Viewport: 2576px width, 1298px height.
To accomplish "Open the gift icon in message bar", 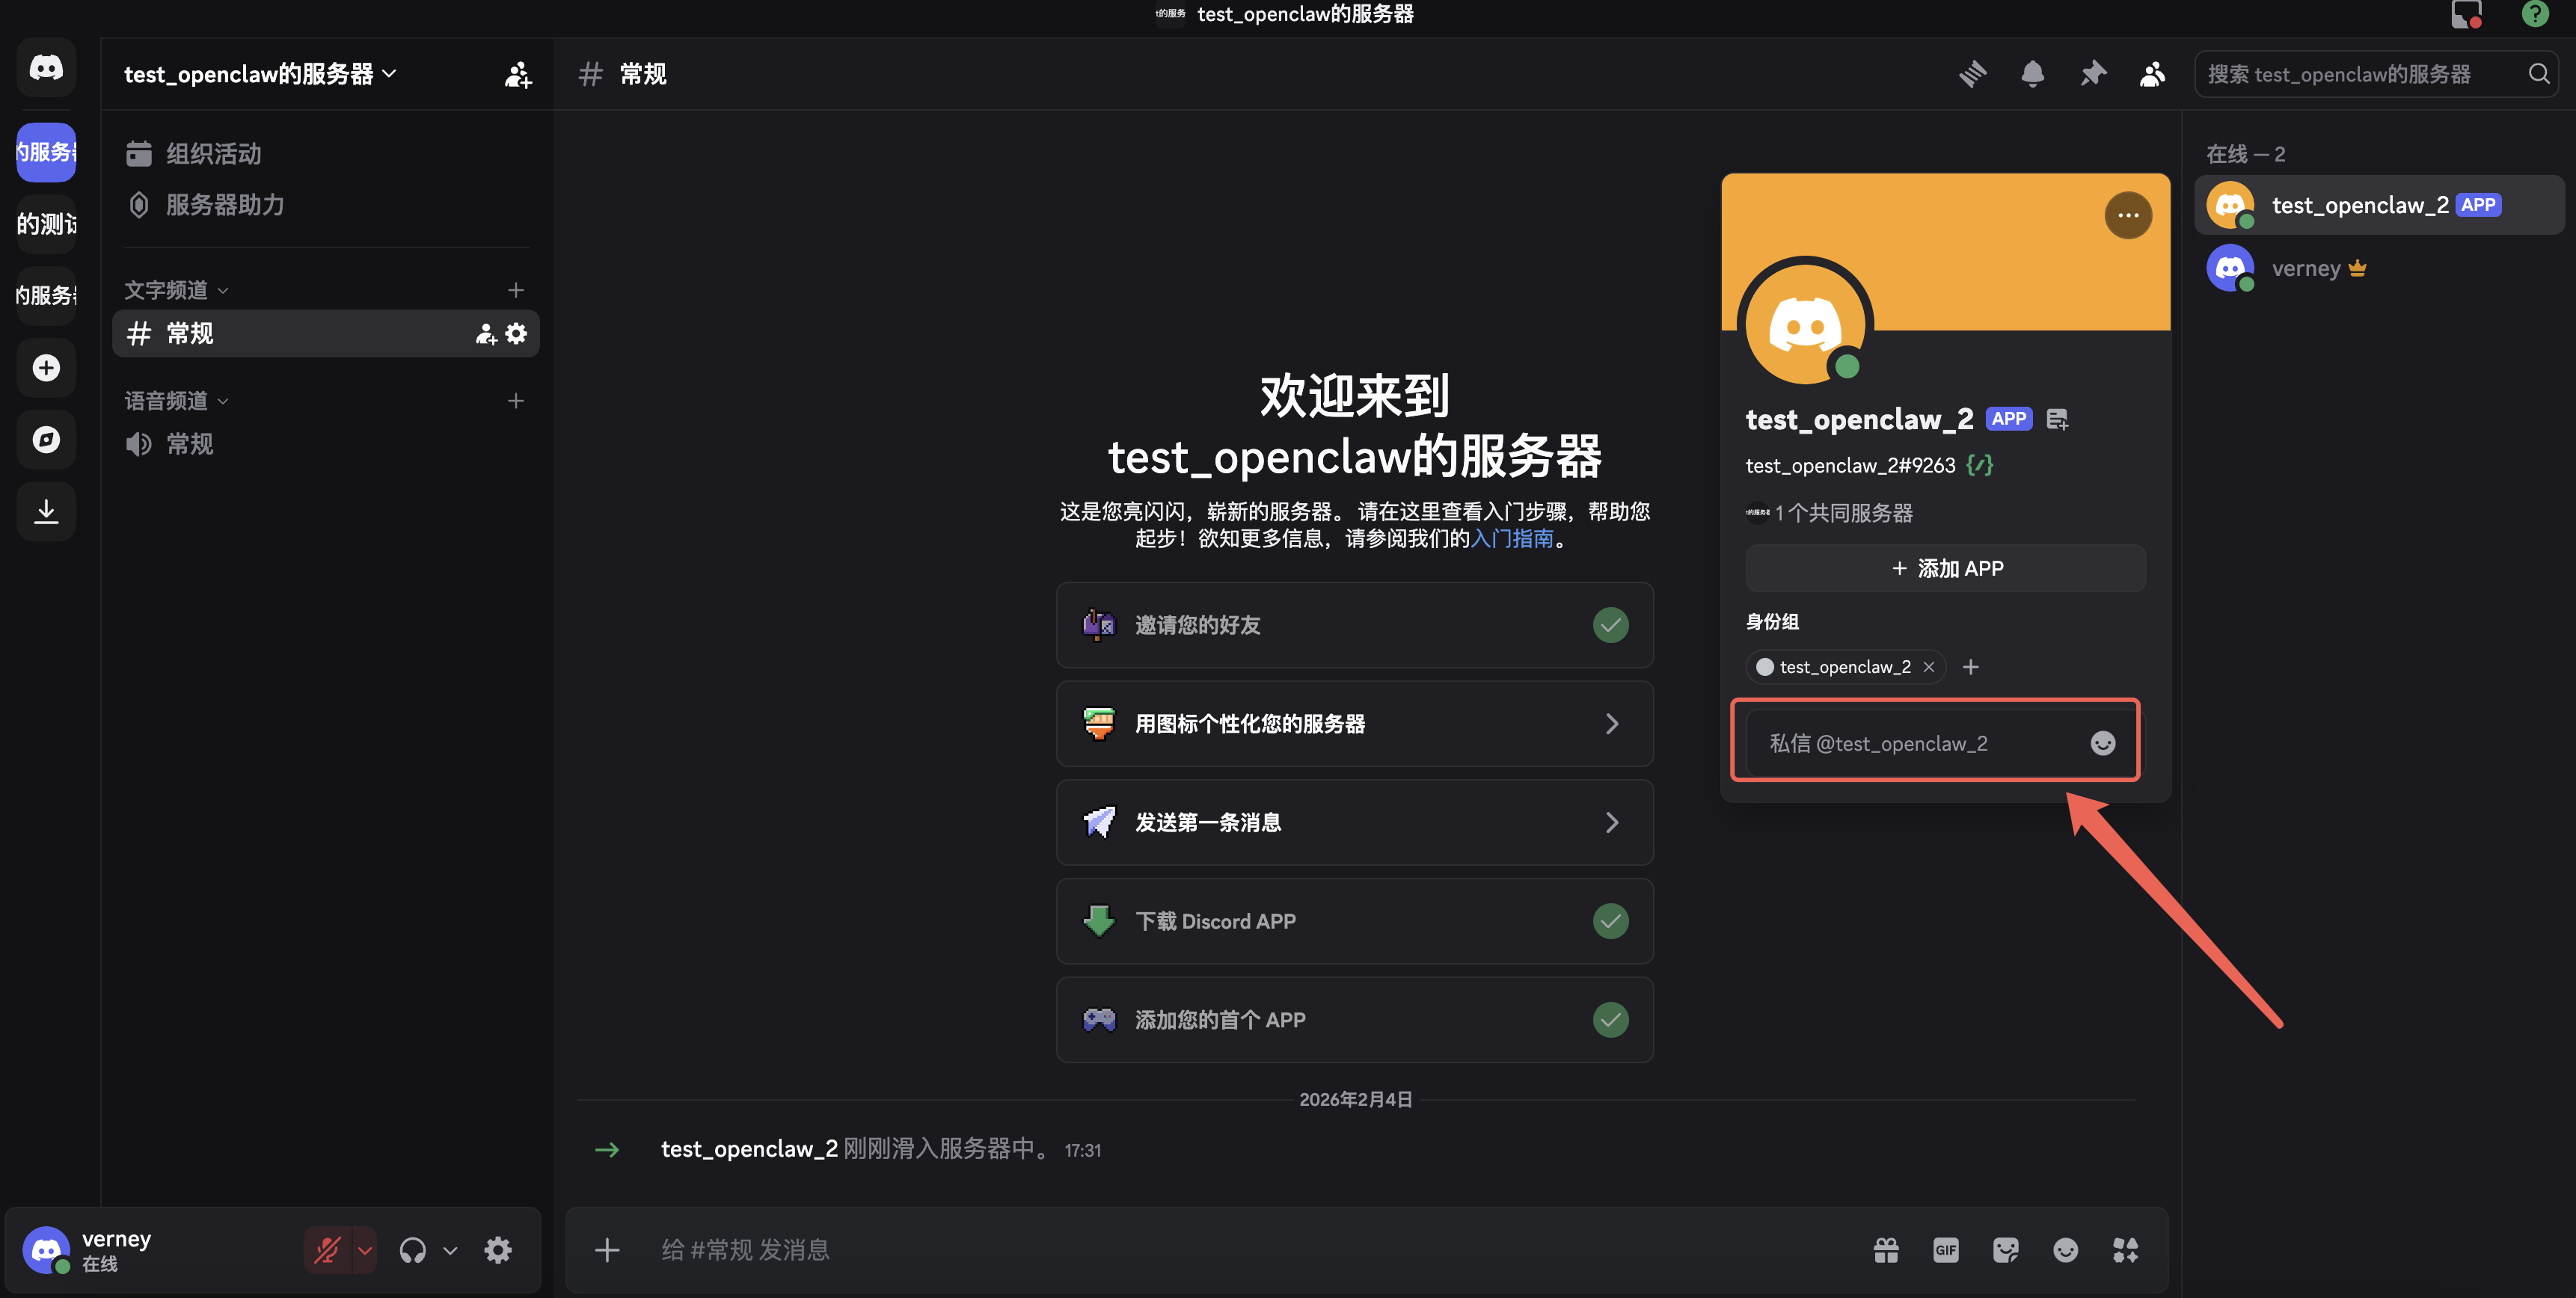I will click(x=1886, y=1250).
